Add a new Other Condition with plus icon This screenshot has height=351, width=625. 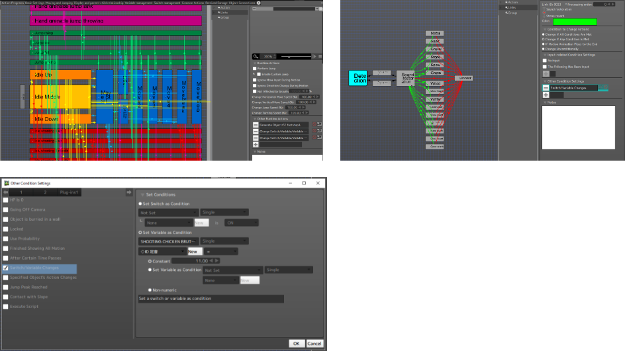(546, 95)
